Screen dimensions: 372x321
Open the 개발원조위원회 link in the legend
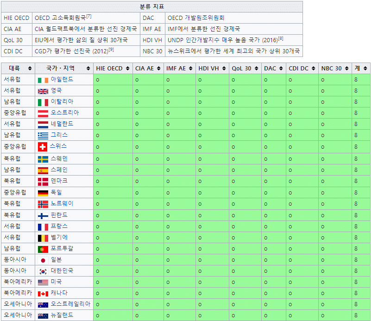point(204,18)
